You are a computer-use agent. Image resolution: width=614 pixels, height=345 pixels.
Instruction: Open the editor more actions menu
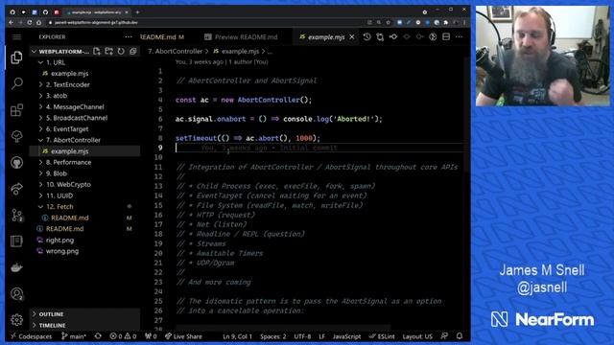459,36
